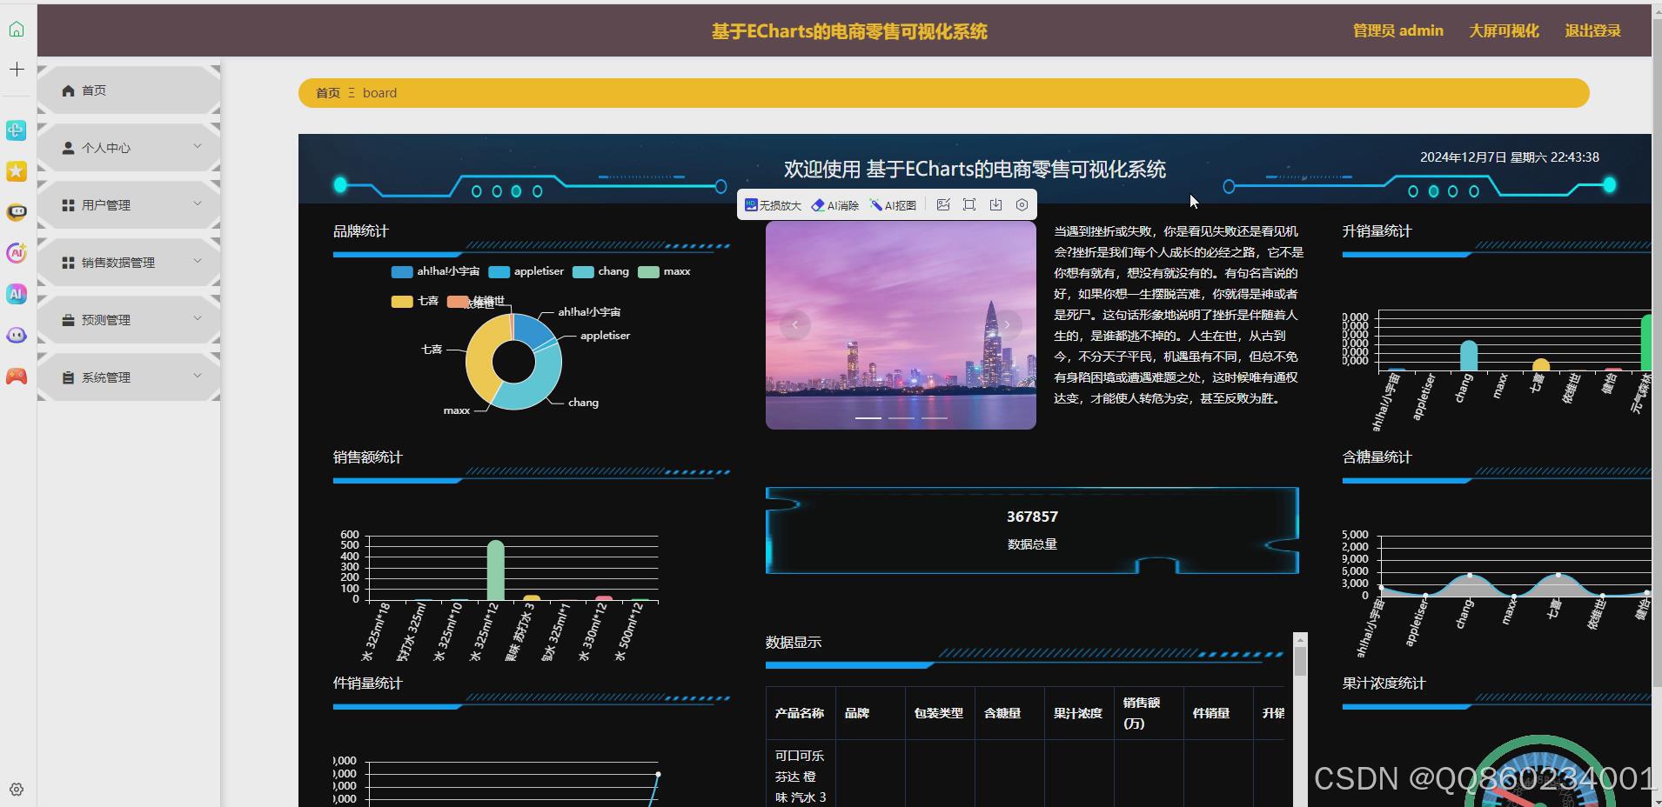Screen dimensions: 1662x807
Task: Show the next carousel image with the right arrow
Action: click(1007, 325)
